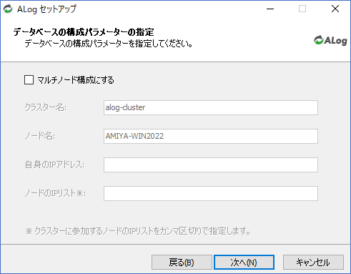This screenshot has width=351, height=274.
Task: Click the クラスター名 field containing alog-cluster
Action: pyautogui.click(x=211, y=107)
